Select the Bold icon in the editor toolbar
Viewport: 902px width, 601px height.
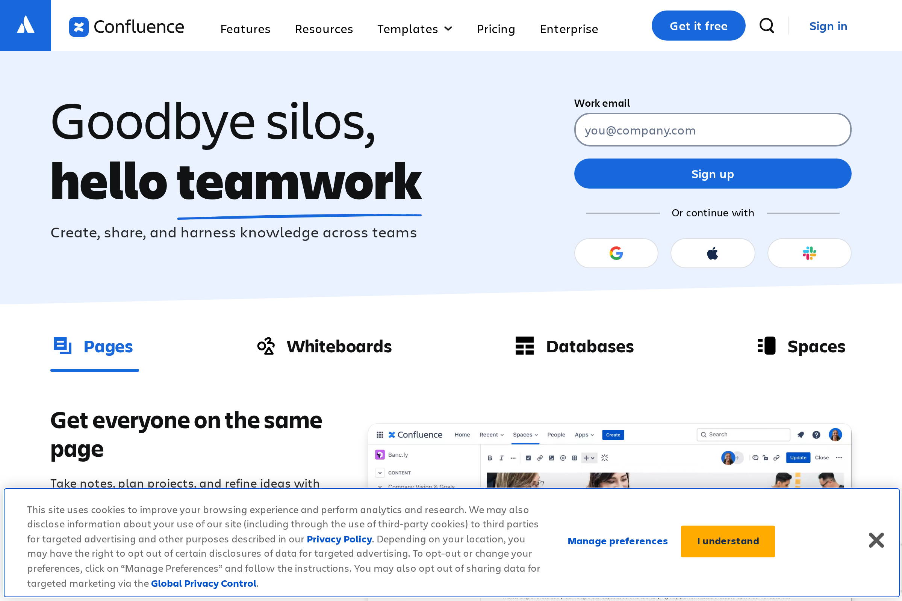(x=490, y=458)
